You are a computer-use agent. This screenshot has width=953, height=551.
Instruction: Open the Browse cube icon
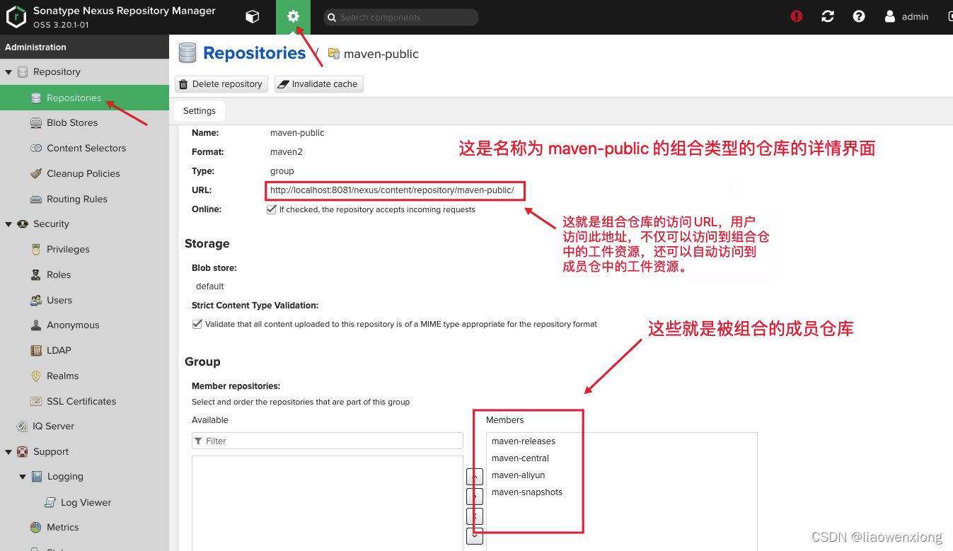[252, 17]
